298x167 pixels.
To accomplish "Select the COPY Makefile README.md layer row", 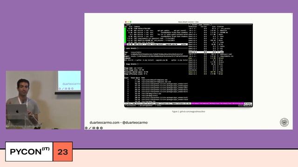I will [151, 40].
